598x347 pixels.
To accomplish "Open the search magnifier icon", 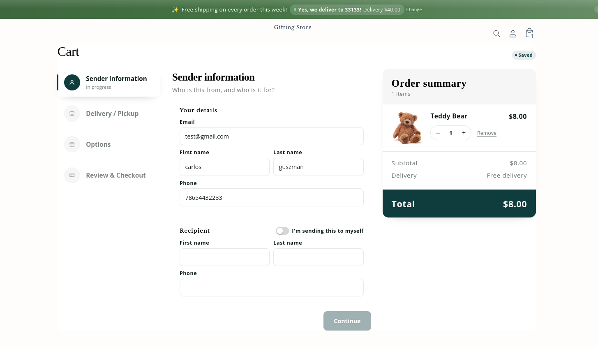I will pos(496,34).
